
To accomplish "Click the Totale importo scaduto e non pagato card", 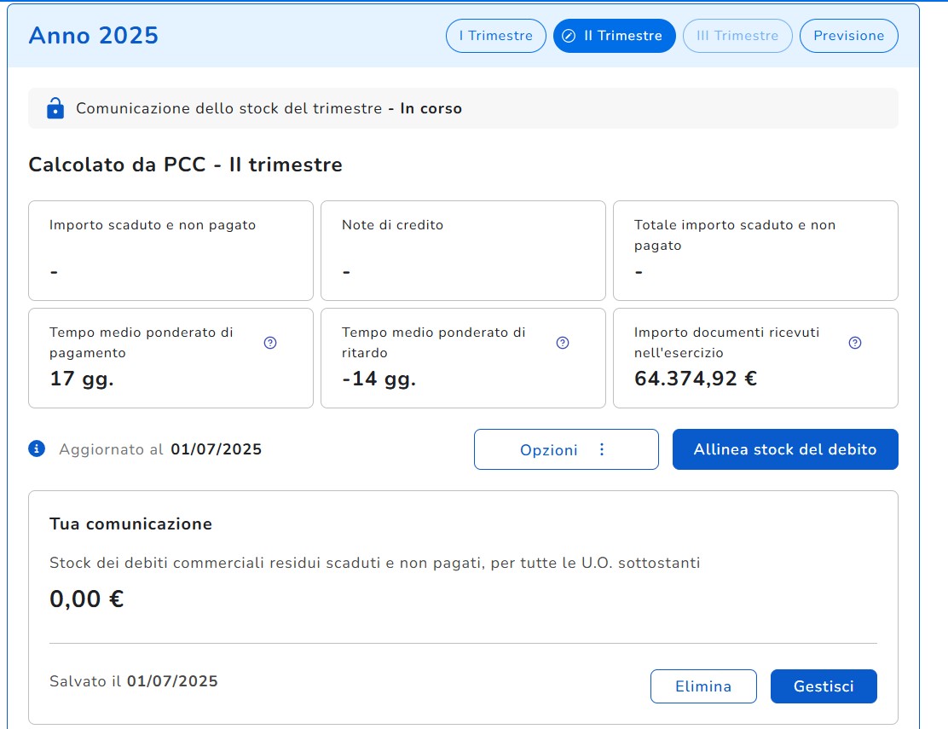I will tap(755, 251).
